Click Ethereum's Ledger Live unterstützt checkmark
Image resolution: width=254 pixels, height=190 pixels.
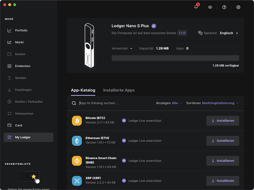pyautogui.click(x=124, y=141)
